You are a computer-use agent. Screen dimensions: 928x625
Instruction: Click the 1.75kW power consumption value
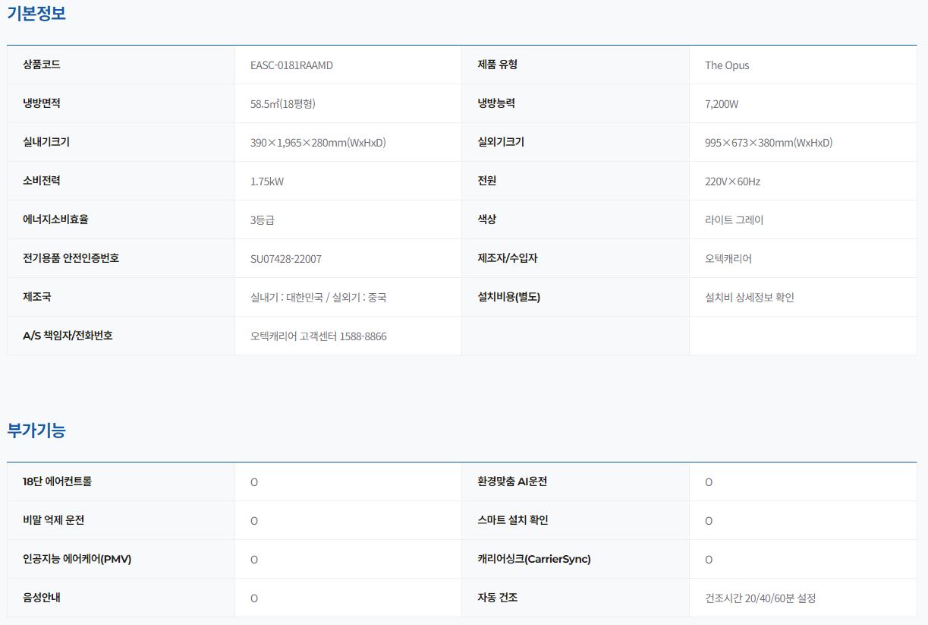point(266,182)
